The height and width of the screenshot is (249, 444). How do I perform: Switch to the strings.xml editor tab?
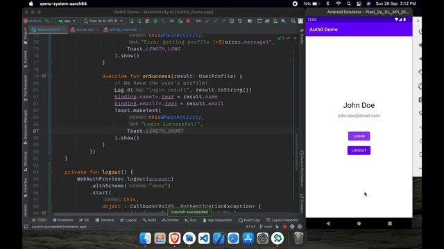(x=85, y=30)
